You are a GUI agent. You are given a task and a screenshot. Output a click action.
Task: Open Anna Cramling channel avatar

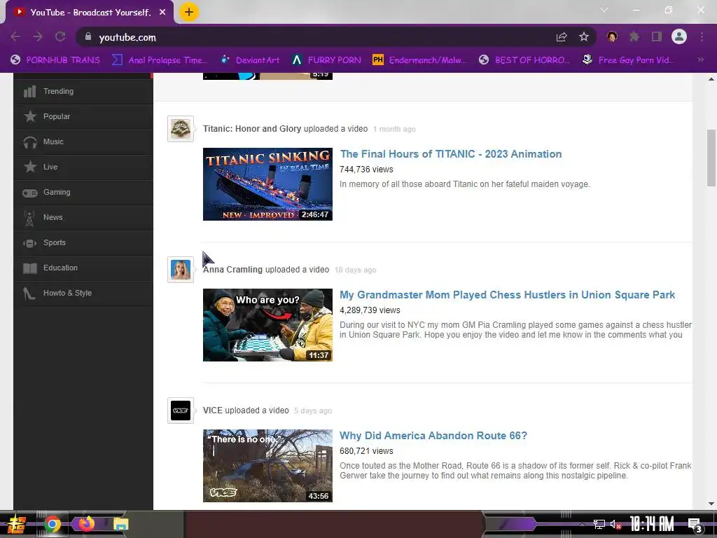(x=181, y=270)
